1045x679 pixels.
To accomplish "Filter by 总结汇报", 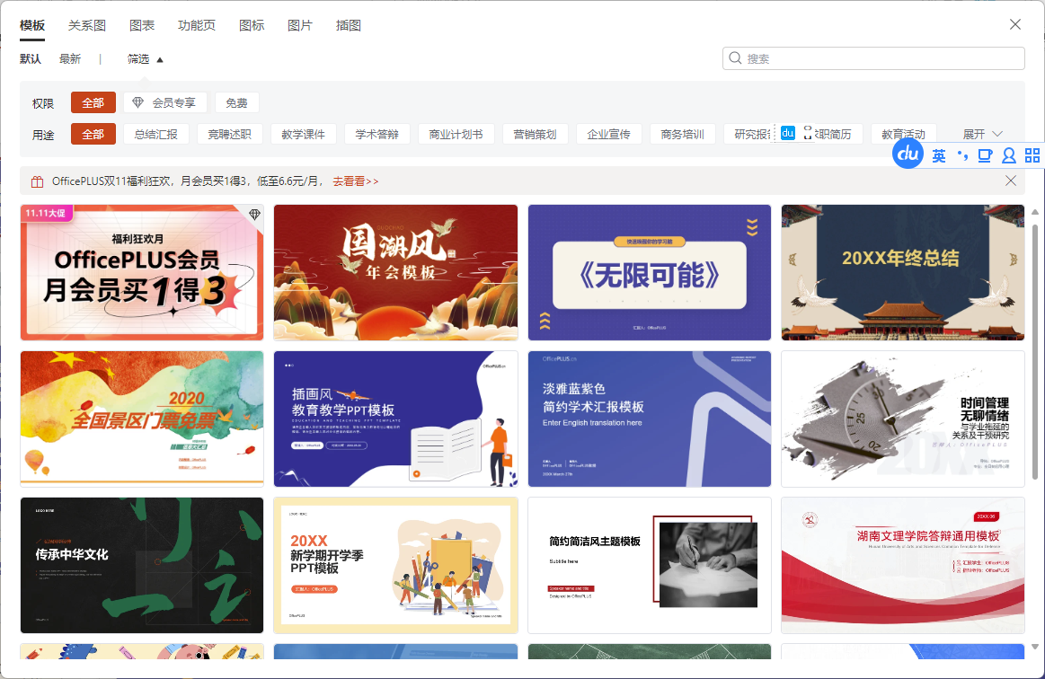I will click(x=156, y=134).
